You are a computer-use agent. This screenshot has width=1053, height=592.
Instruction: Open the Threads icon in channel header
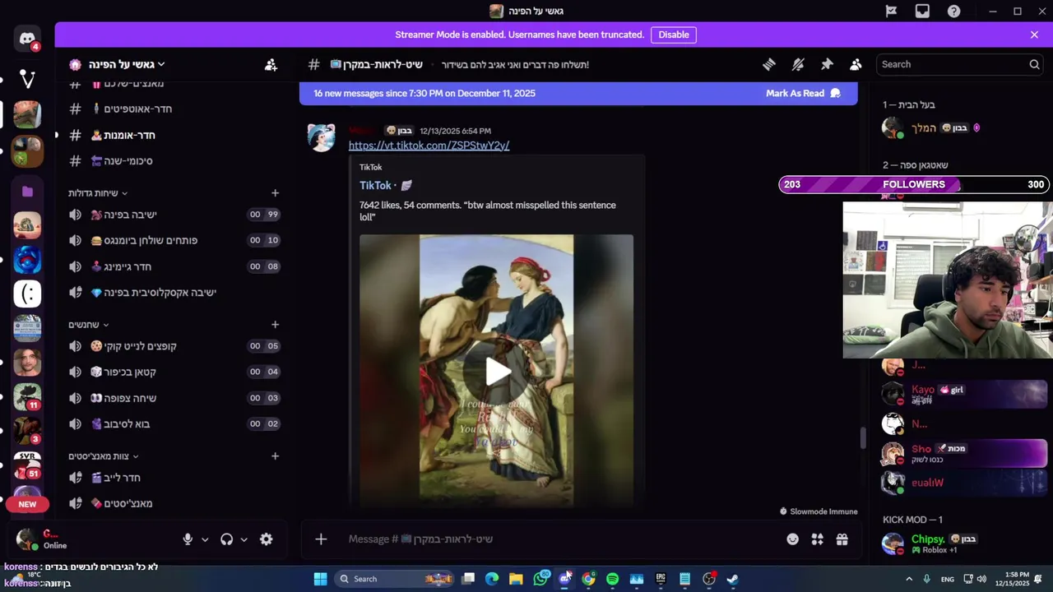pos(769,64)
